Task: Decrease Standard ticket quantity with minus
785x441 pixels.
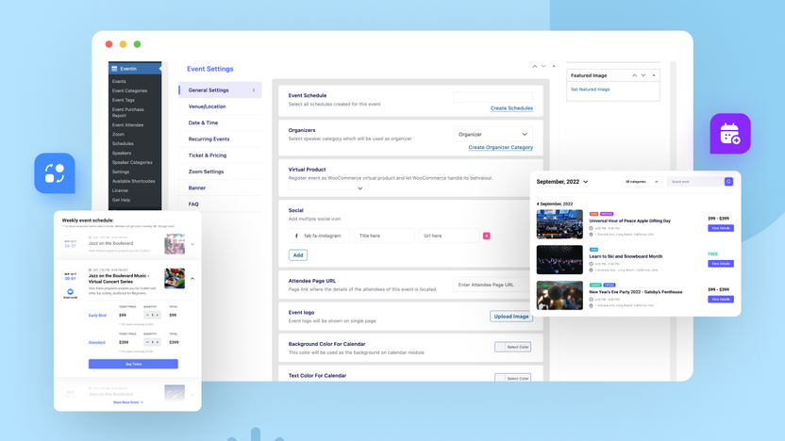Action: point(147,342)
